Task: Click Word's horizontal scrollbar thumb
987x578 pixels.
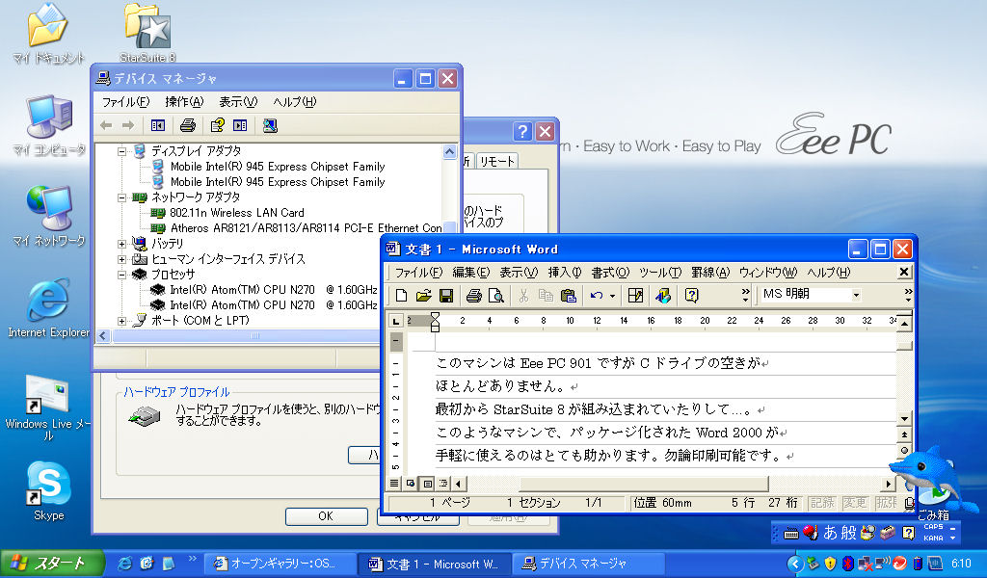Action: 644,484
